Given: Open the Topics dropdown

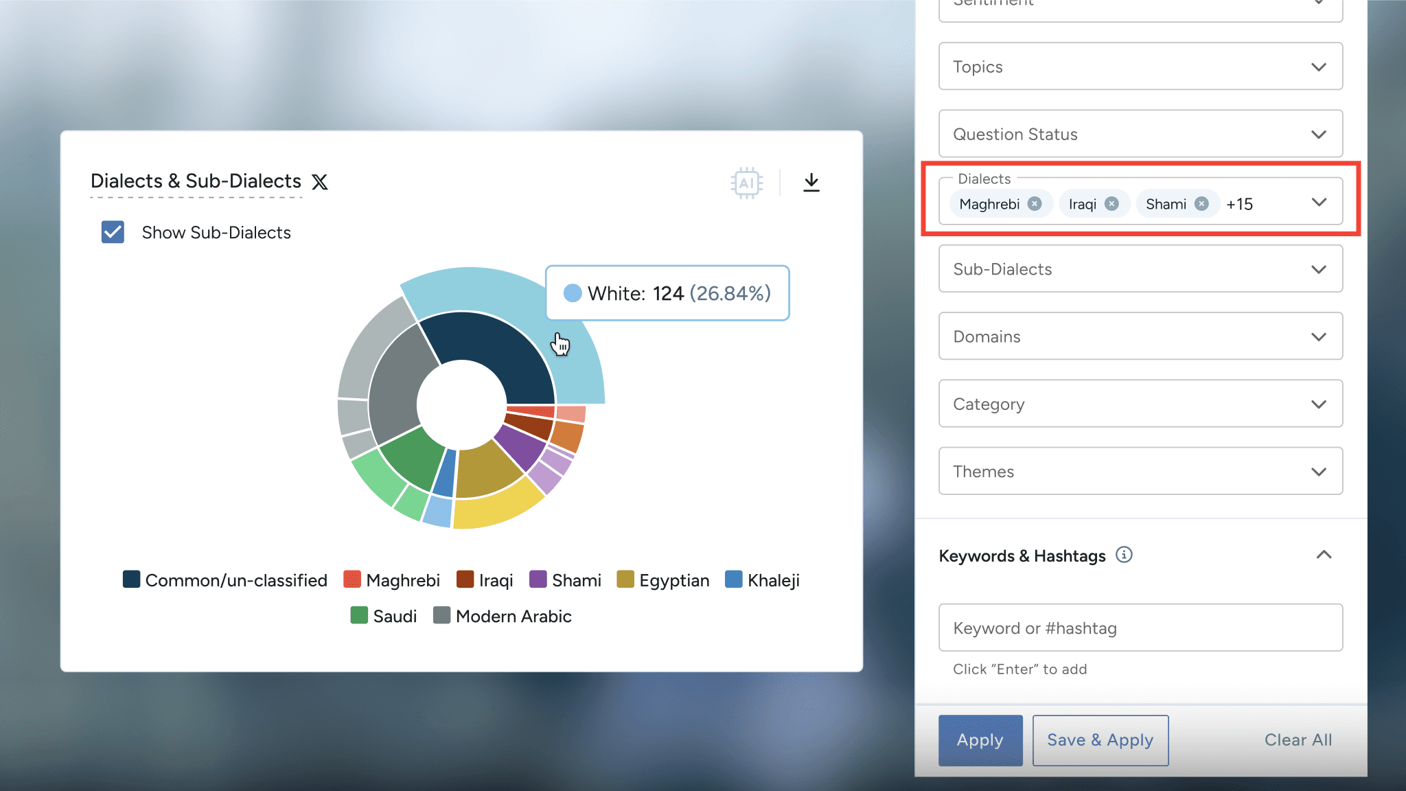Looking at the screenshot, I should click(1140, 67).
